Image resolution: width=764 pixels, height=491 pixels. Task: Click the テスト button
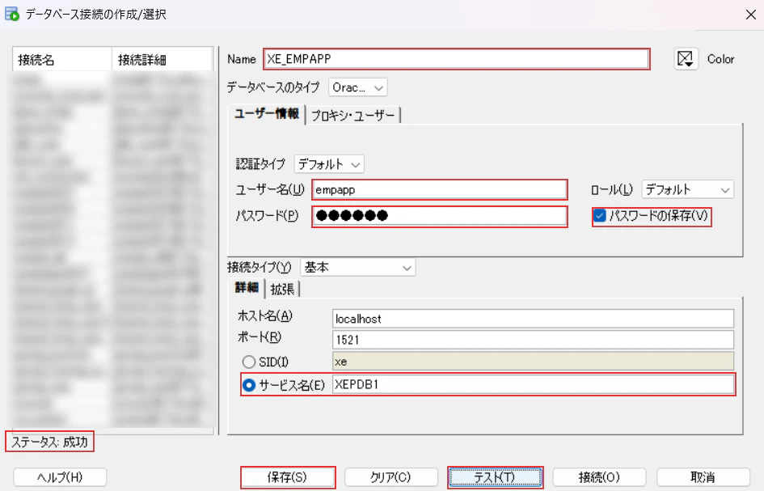pyautogui.click(x=495, y=477)
